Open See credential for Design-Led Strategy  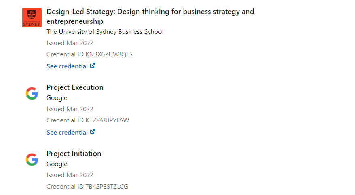click(x=67, y=66)
